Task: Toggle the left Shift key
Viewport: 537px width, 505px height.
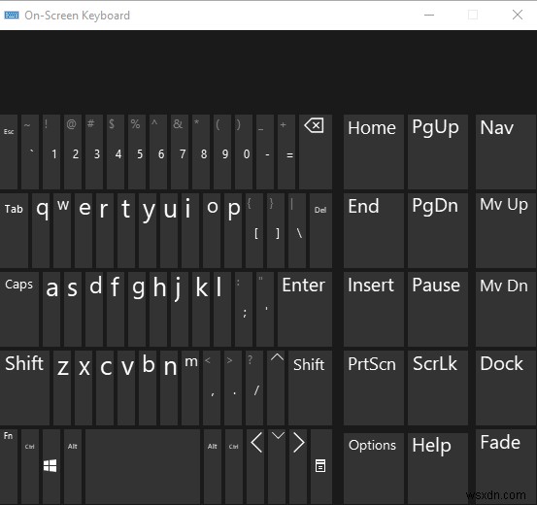Action: 24,387
